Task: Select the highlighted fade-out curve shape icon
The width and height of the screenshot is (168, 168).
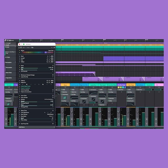Action: (43, 84)
